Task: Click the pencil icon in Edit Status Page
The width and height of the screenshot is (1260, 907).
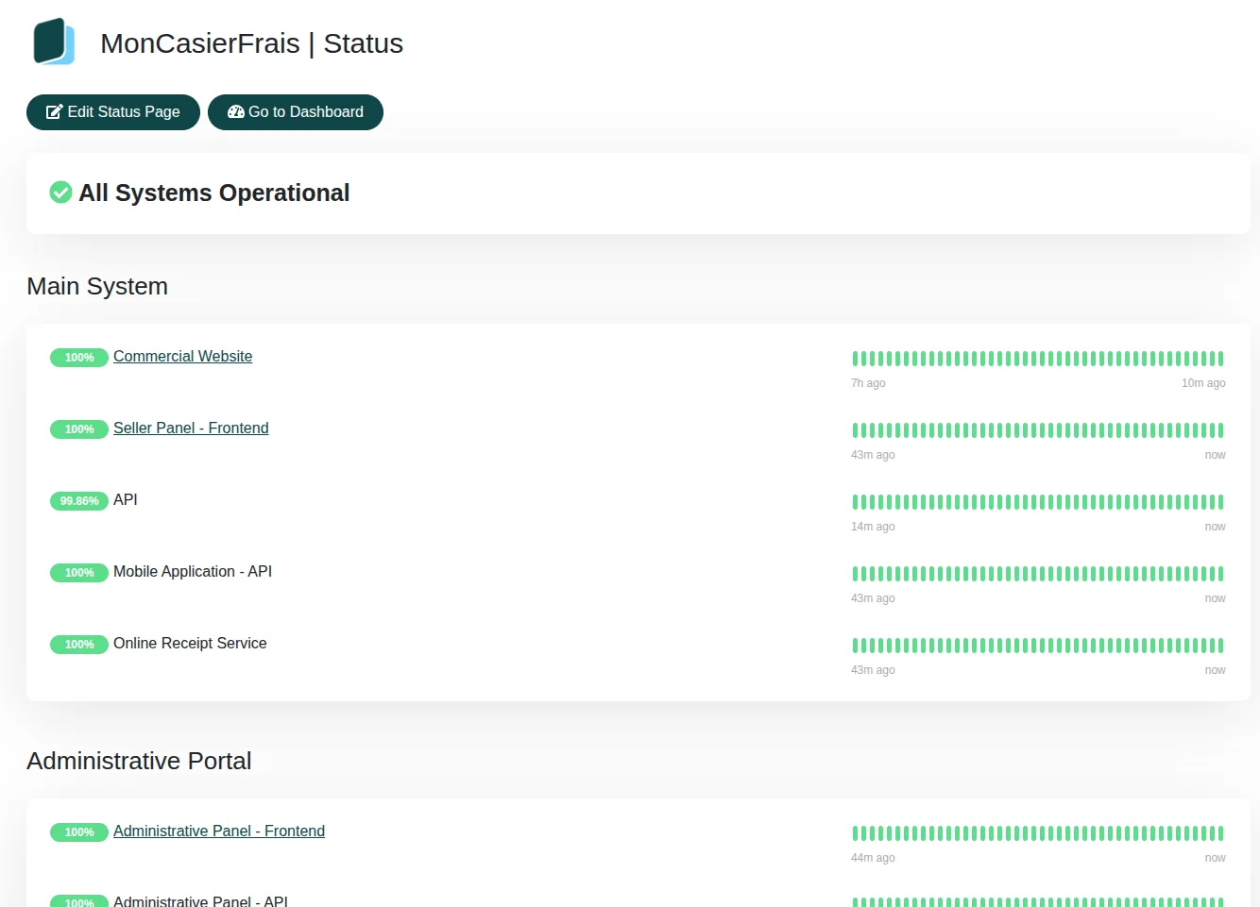Action: (x=55, y=111)
